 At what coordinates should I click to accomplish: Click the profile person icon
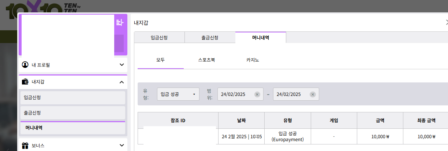(25, 65)
